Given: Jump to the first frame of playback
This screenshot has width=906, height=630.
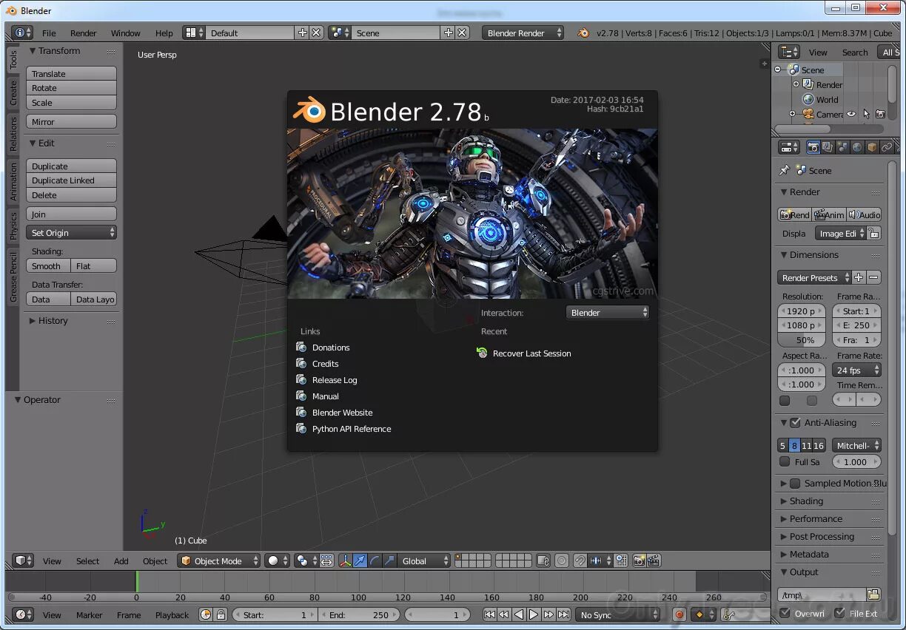Looking at the screenshot, I should (489, 614).
